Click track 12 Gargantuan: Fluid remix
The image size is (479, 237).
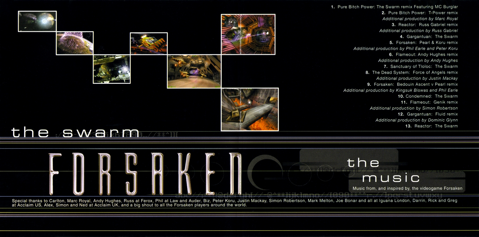428,114
